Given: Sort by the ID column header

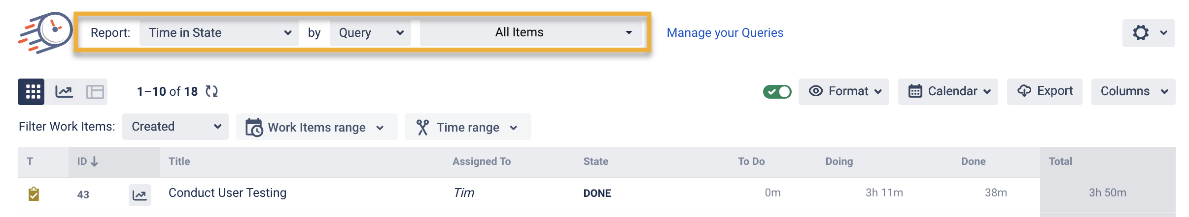Looking at the screenshot, I should (x=87, y=162).
